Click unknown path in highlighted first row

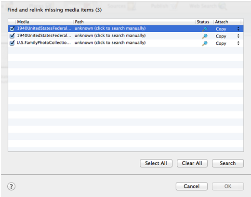point(110,28)
